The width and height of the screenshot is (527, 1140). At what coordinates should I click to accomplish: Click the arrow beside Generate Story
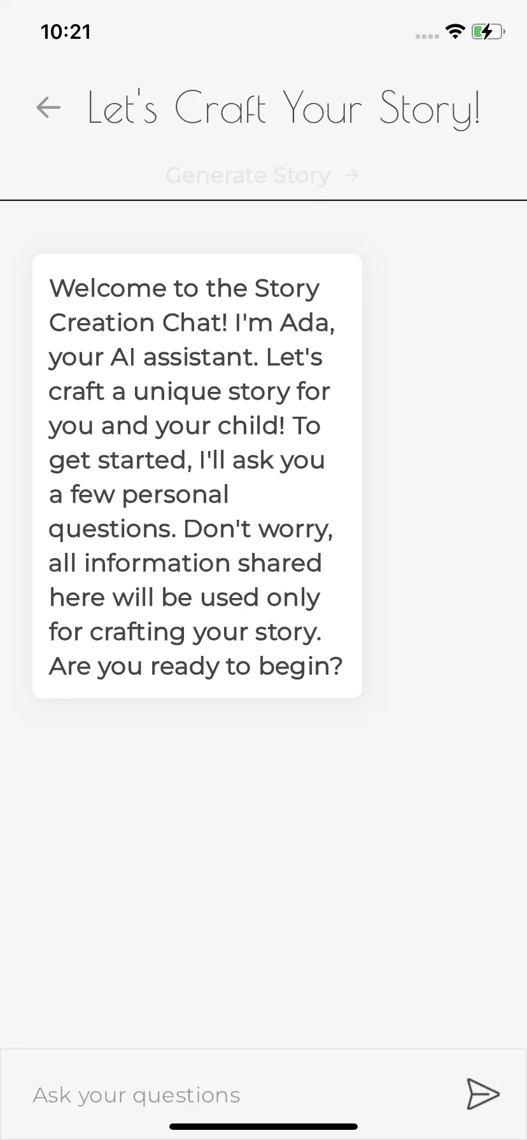[x=352, y=175]
